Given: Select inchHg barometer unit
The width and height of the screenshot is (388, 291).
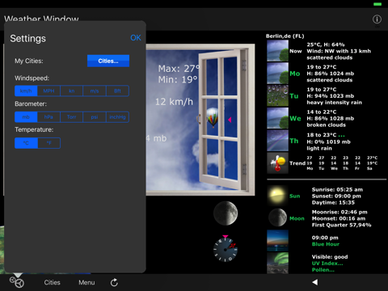Looking at the screenshot, I should click(117, 117).
